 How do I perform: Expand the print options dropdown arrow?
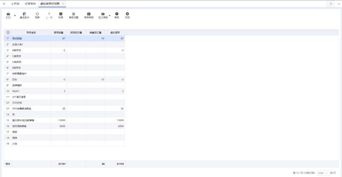tap(15, 15)
